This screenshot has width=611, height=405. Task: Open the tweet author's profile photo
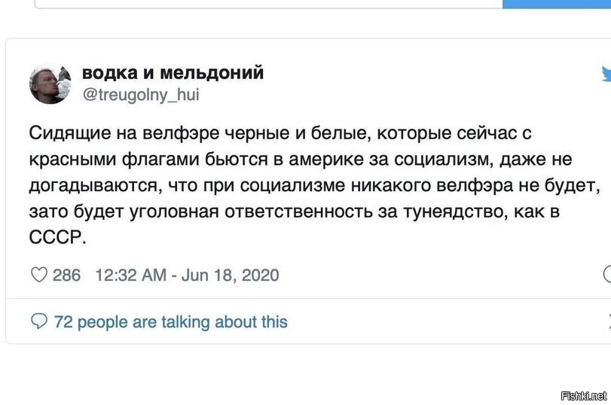click(50, 83)
